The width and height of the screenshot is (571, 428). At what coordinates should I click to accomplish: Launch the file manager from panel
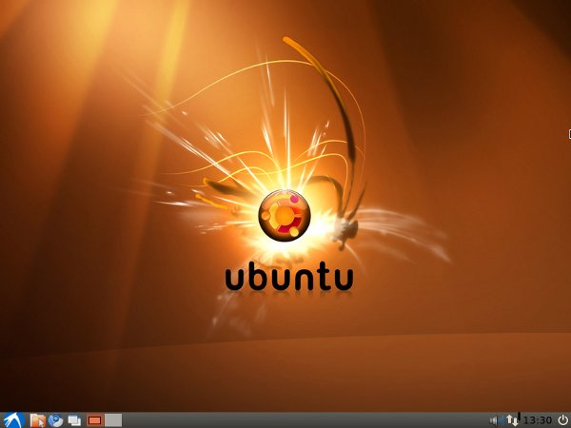(37, 420)
